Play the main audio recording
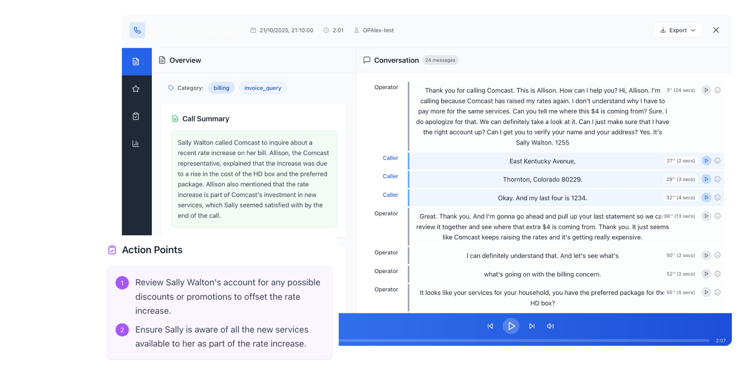This screenshot has width=746, height=373. point(511,326)
